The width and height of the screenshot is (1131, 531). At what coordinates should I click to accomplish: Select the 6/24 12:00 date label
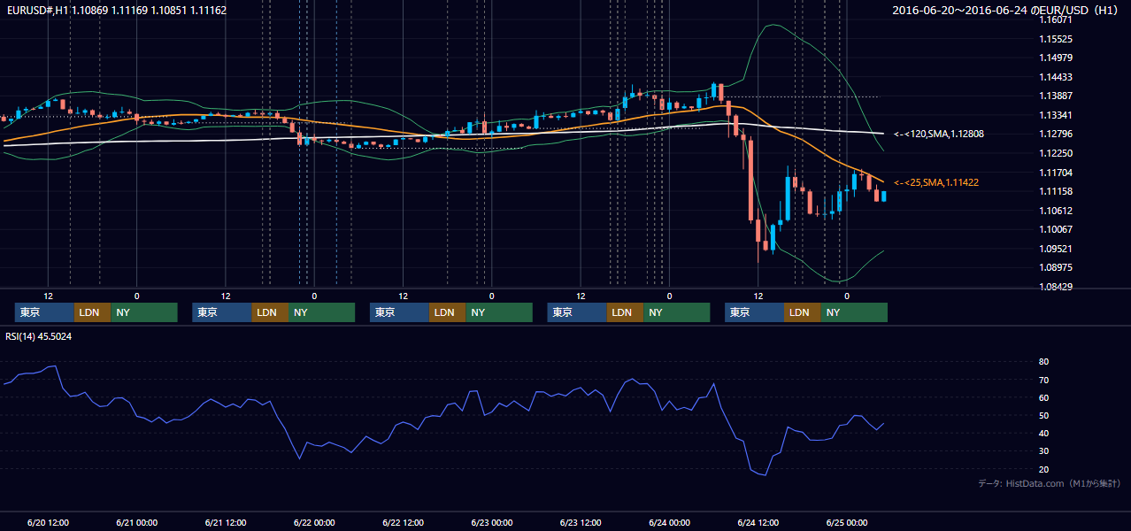(758, 522)
